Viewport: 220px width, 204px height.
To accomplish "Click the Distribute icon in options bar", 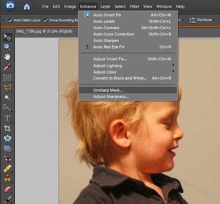I will 193,20.
